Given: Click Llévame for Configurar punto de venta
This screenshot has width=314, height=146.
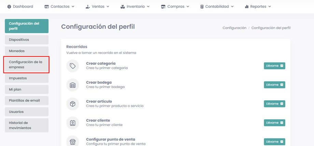Looking at the screenshot, I should click(274, 142).
